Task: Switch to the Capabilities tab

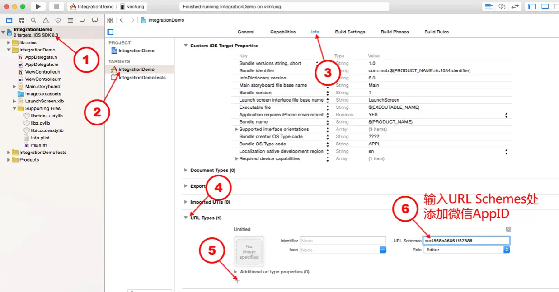Action: coord(283,32)
